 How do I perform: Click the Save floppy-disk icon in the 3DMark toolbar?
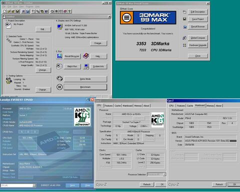pyautogui.click(x=18, y=11)
